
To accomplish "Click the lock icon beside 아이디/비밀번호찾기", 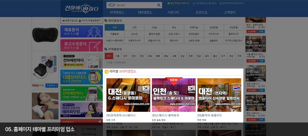I will coord(80,21).
